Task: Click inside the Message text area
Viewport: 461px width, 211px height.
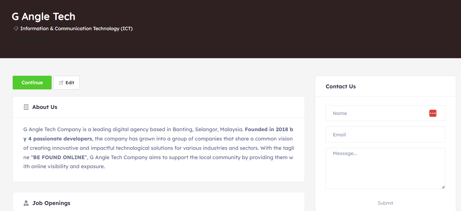Action: point(385,168)
